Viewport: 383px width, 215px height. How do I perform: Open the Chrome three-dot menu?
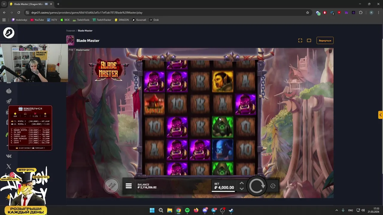click(379, 13)
